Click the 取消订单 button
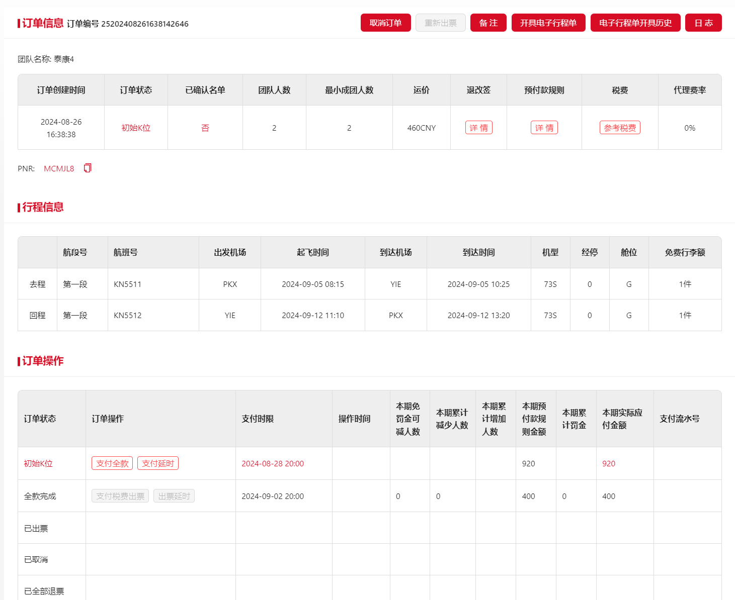This screenshot has height=600, width=735. [385, 23]
